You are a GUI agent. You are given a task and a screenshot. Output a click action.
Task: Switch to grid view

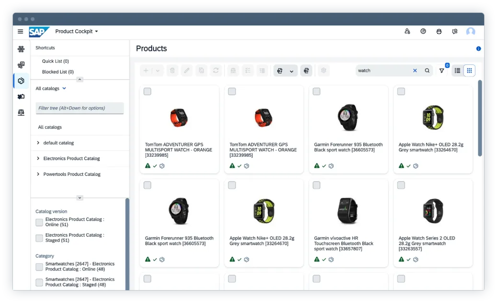[469, 71]
